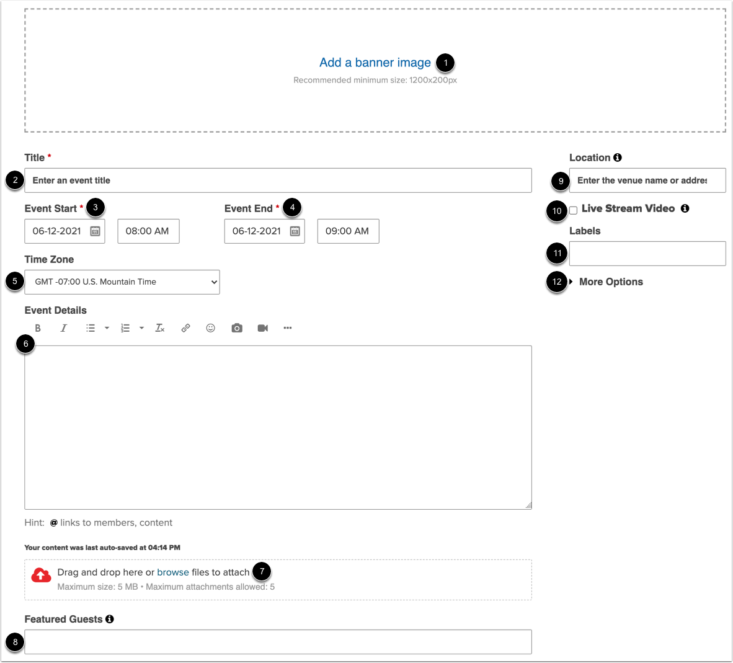This screenshot has width=733, height=663.
Task: Clear text formatting in the editor
Action: pos(160,328)
